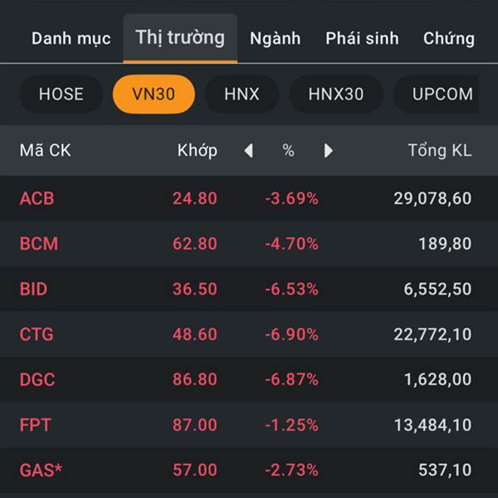Select the HNX30 filter chip
Image resolution: width=498 pixels, height=498 pixels.
coord(336,94)
